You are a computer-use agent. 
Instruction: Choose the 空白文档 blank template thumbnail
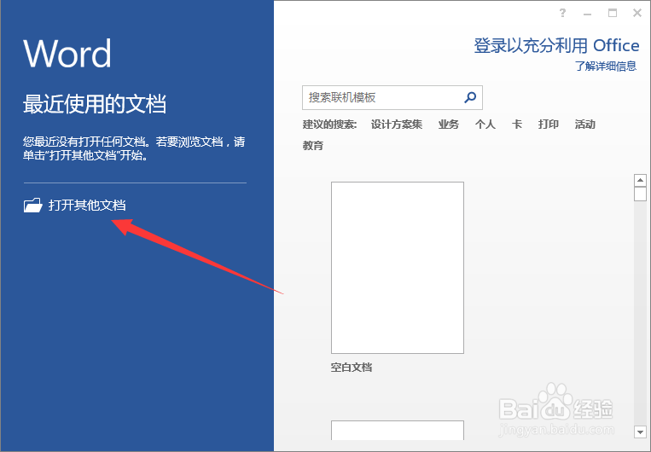pyautogui.click(x=398, y=268)
